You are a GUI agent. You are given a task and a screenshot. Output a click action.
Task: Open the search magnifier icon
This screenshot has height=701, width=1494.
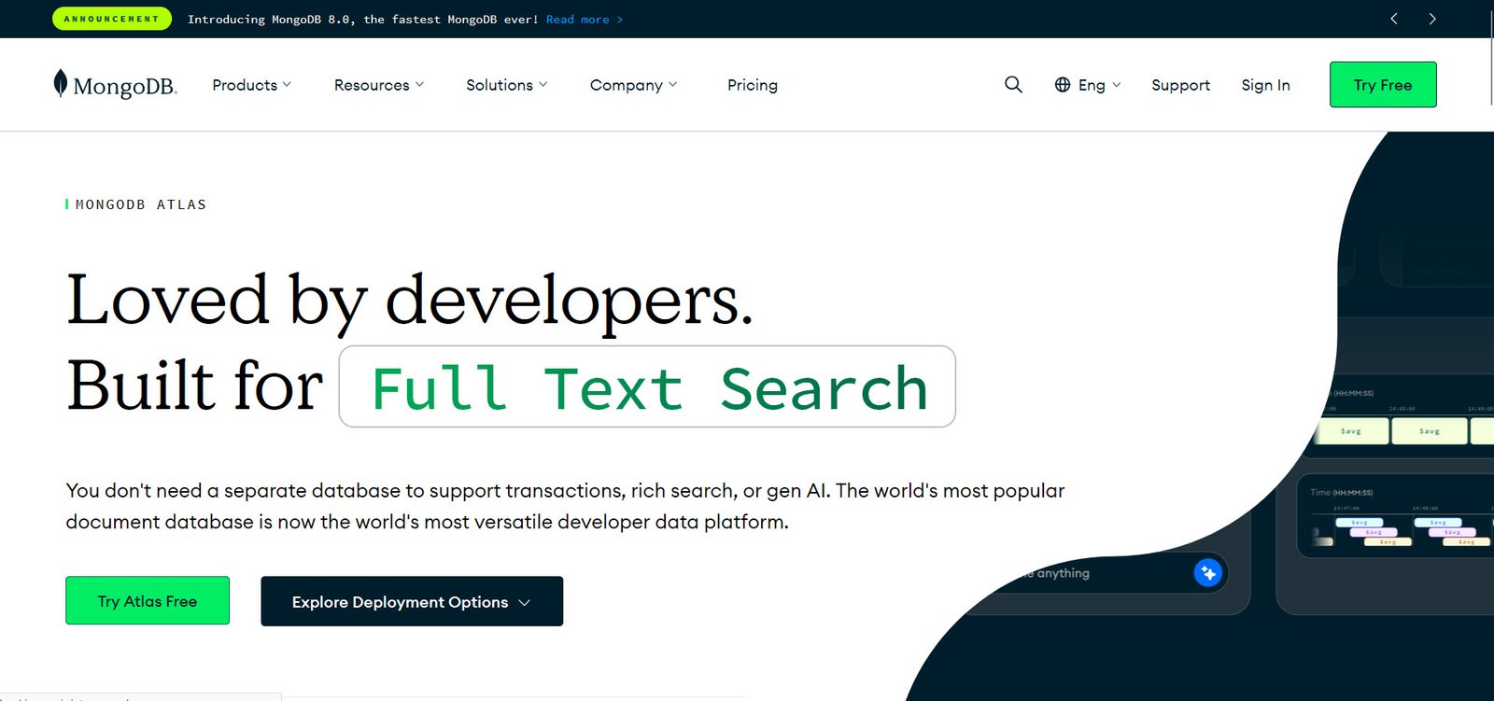[1013, 85]
